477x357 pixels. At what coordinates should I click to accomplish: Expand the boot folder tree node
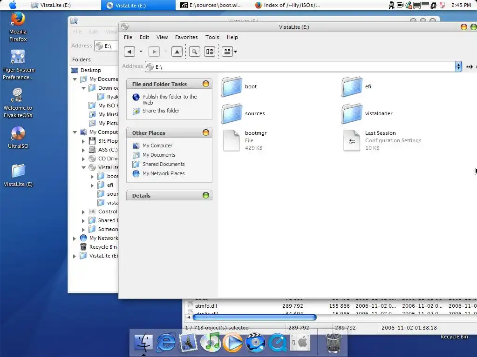point(92,176)
